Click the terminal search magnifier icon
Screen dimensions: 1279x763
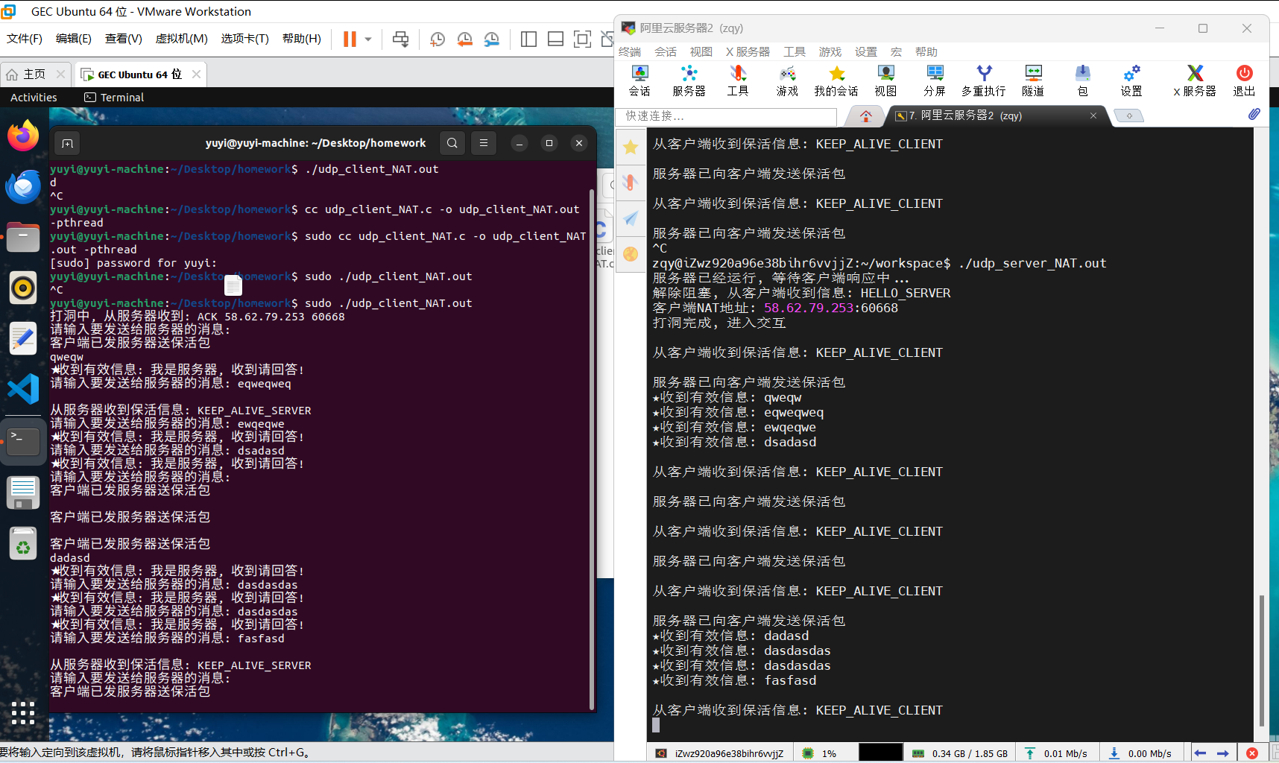click(x=452, y=143)
